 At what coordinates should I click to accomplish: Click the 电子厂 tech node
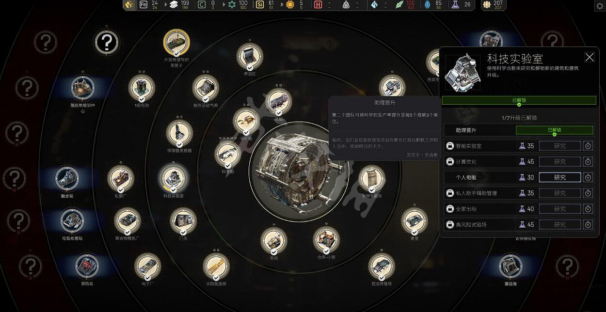pyautogui.click(x=147, y=266)
